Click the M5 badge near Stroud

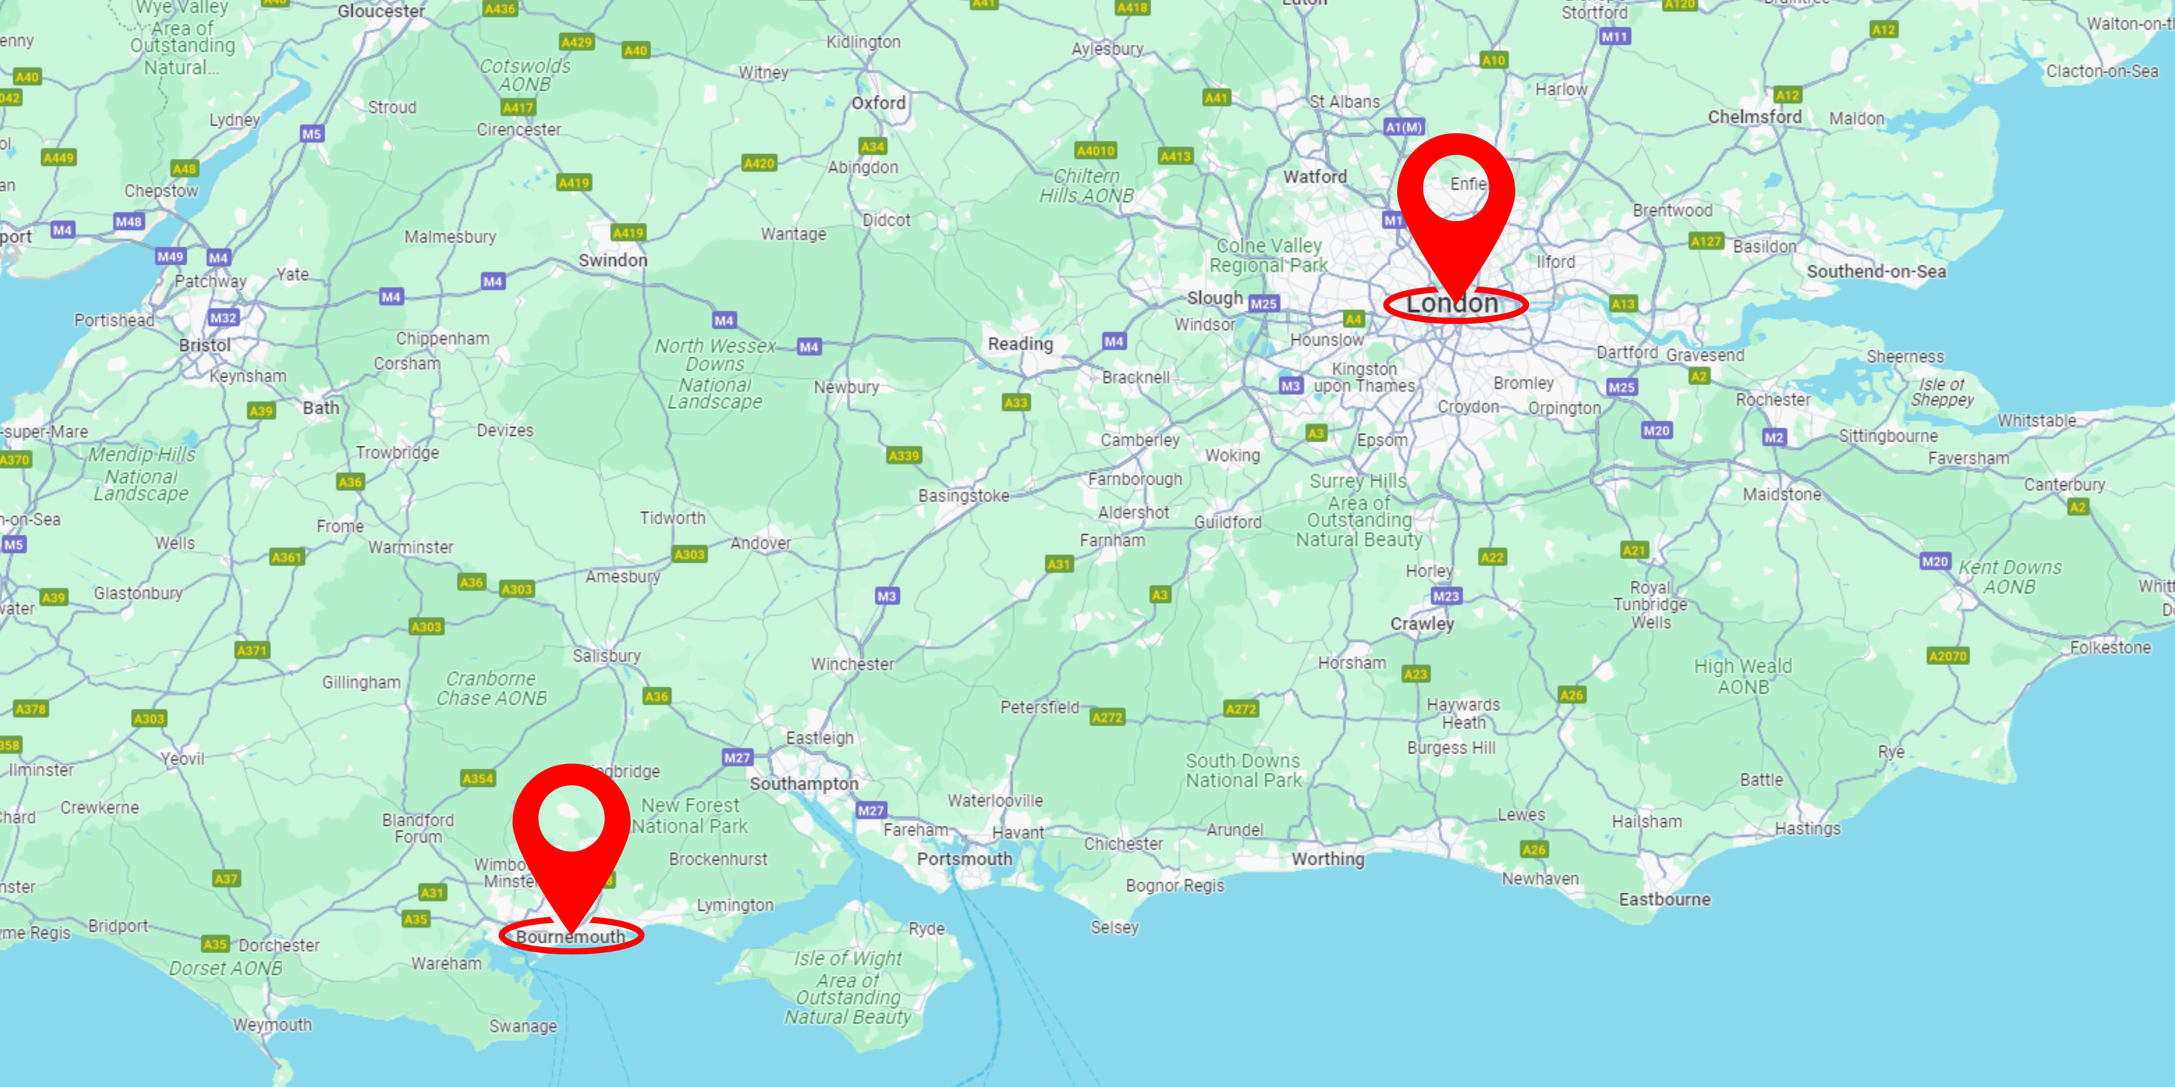tap(312, 133)
